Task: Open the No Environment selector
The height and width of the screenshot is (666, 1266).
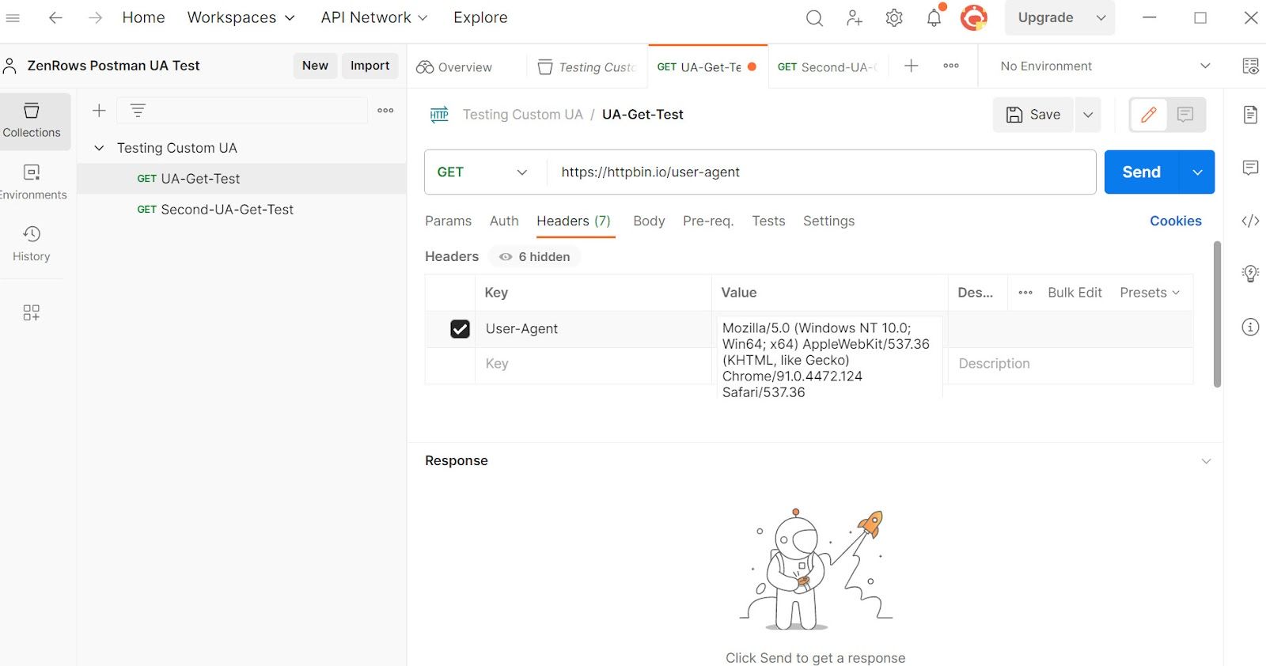Action: (1105, 66)
